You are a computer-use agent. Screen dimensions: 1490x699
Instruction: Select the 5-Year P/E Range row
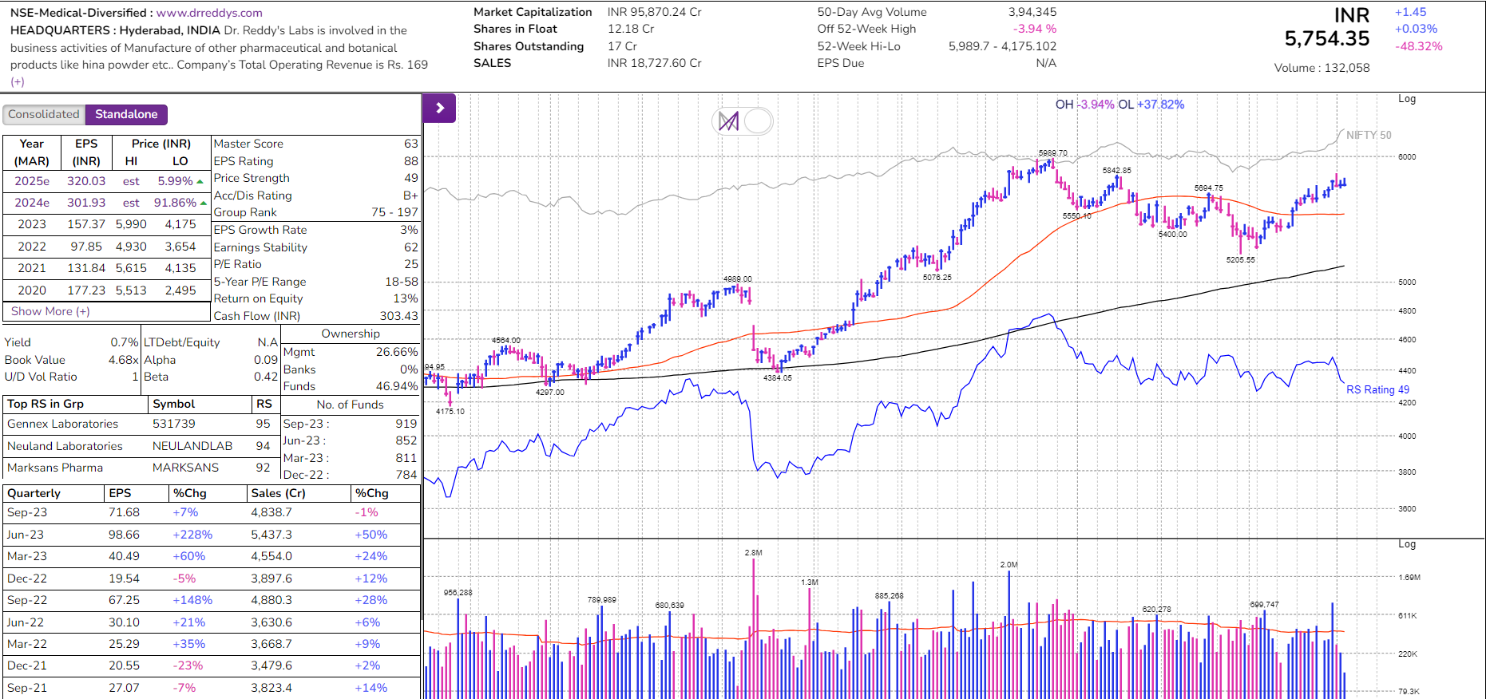coord(315,282)
